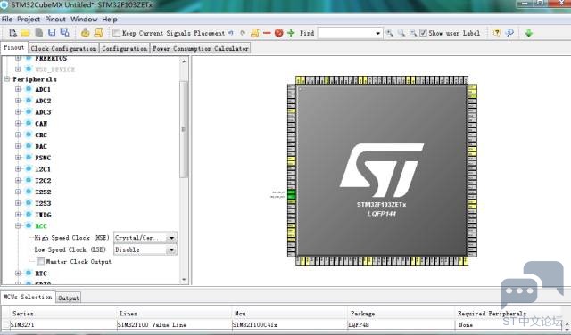
Task: Open the Low Speed Clock (LSE) dropdown
Action: point(145,249)
